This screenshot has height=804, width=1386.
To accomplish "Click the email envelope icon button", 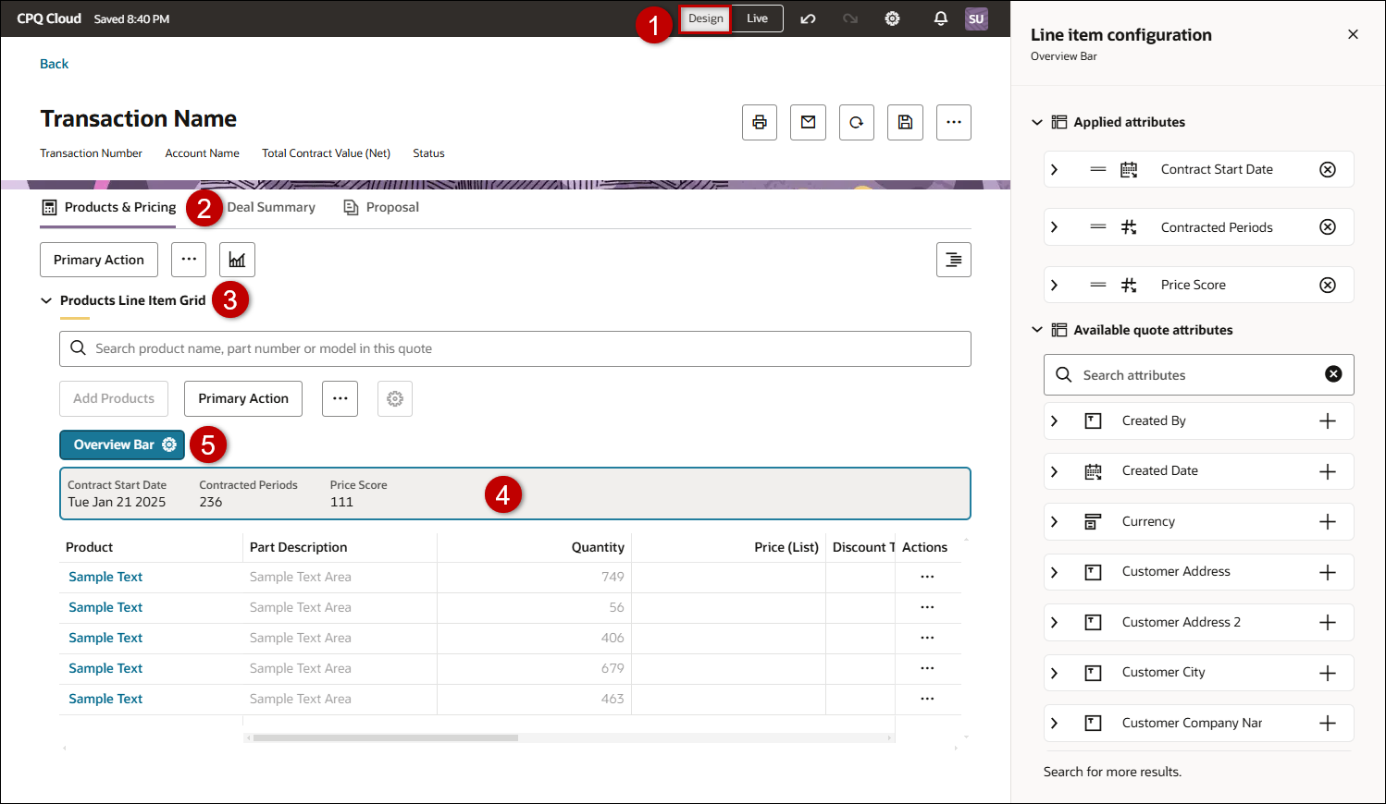I will 808,122.
